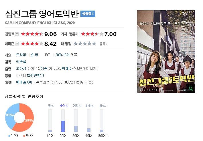Click the 20대 bar in age chart
203x141 pixels.
[63, 121]
